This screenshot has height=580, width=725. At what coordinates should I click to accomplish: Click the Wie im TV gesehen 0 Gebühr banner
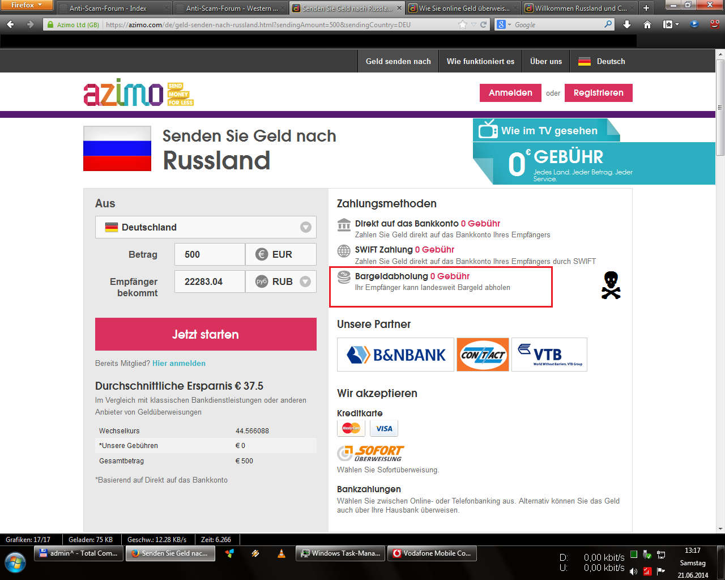(x=594, y=151)
